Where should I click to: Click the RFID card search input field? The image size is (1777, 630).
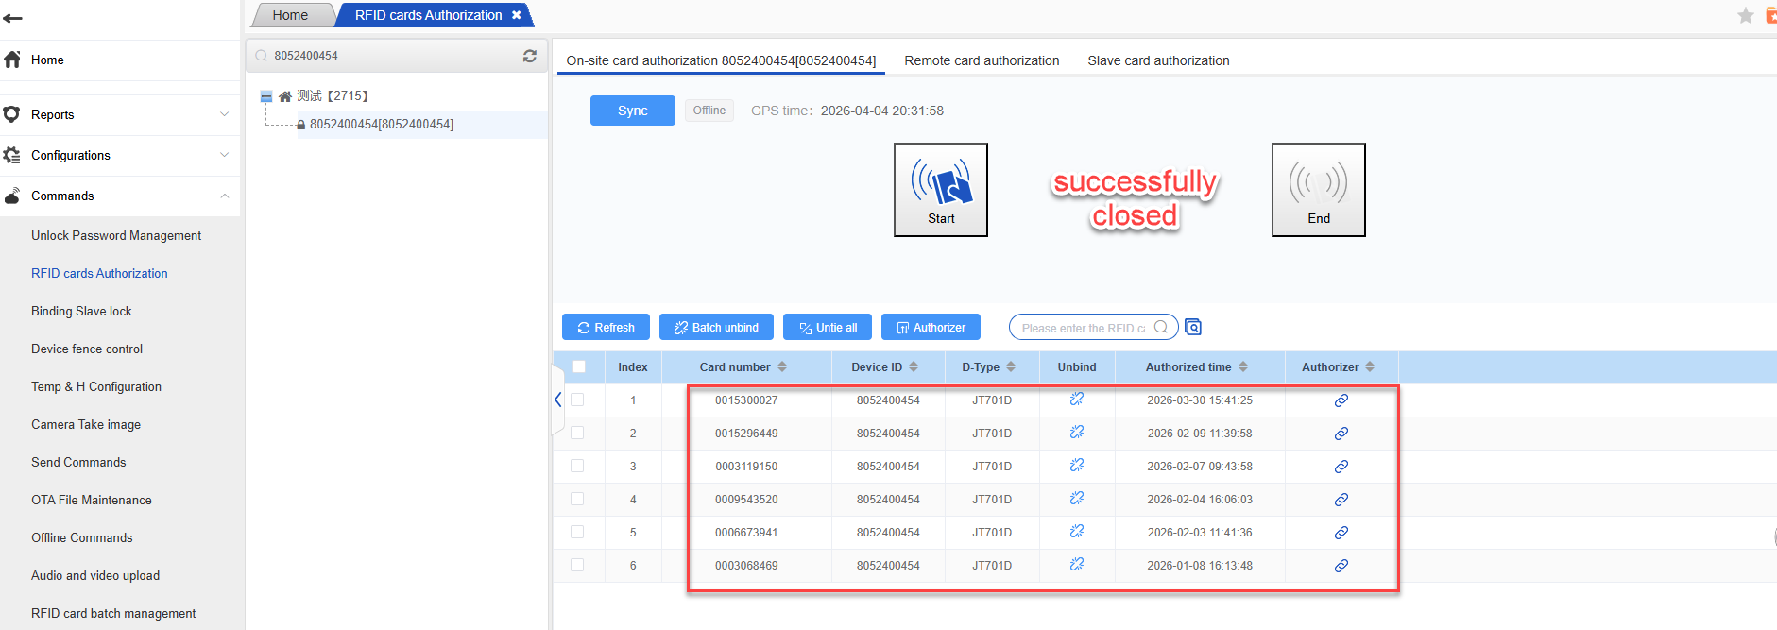(1083, 328)
